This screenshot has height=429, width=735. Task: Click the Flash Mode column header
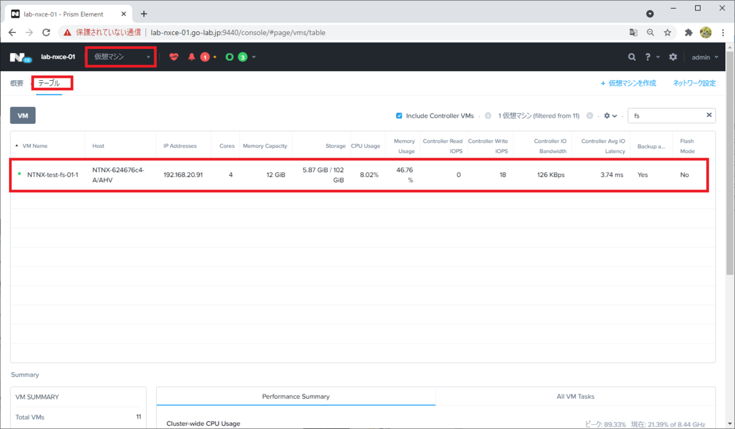[687, 146]
